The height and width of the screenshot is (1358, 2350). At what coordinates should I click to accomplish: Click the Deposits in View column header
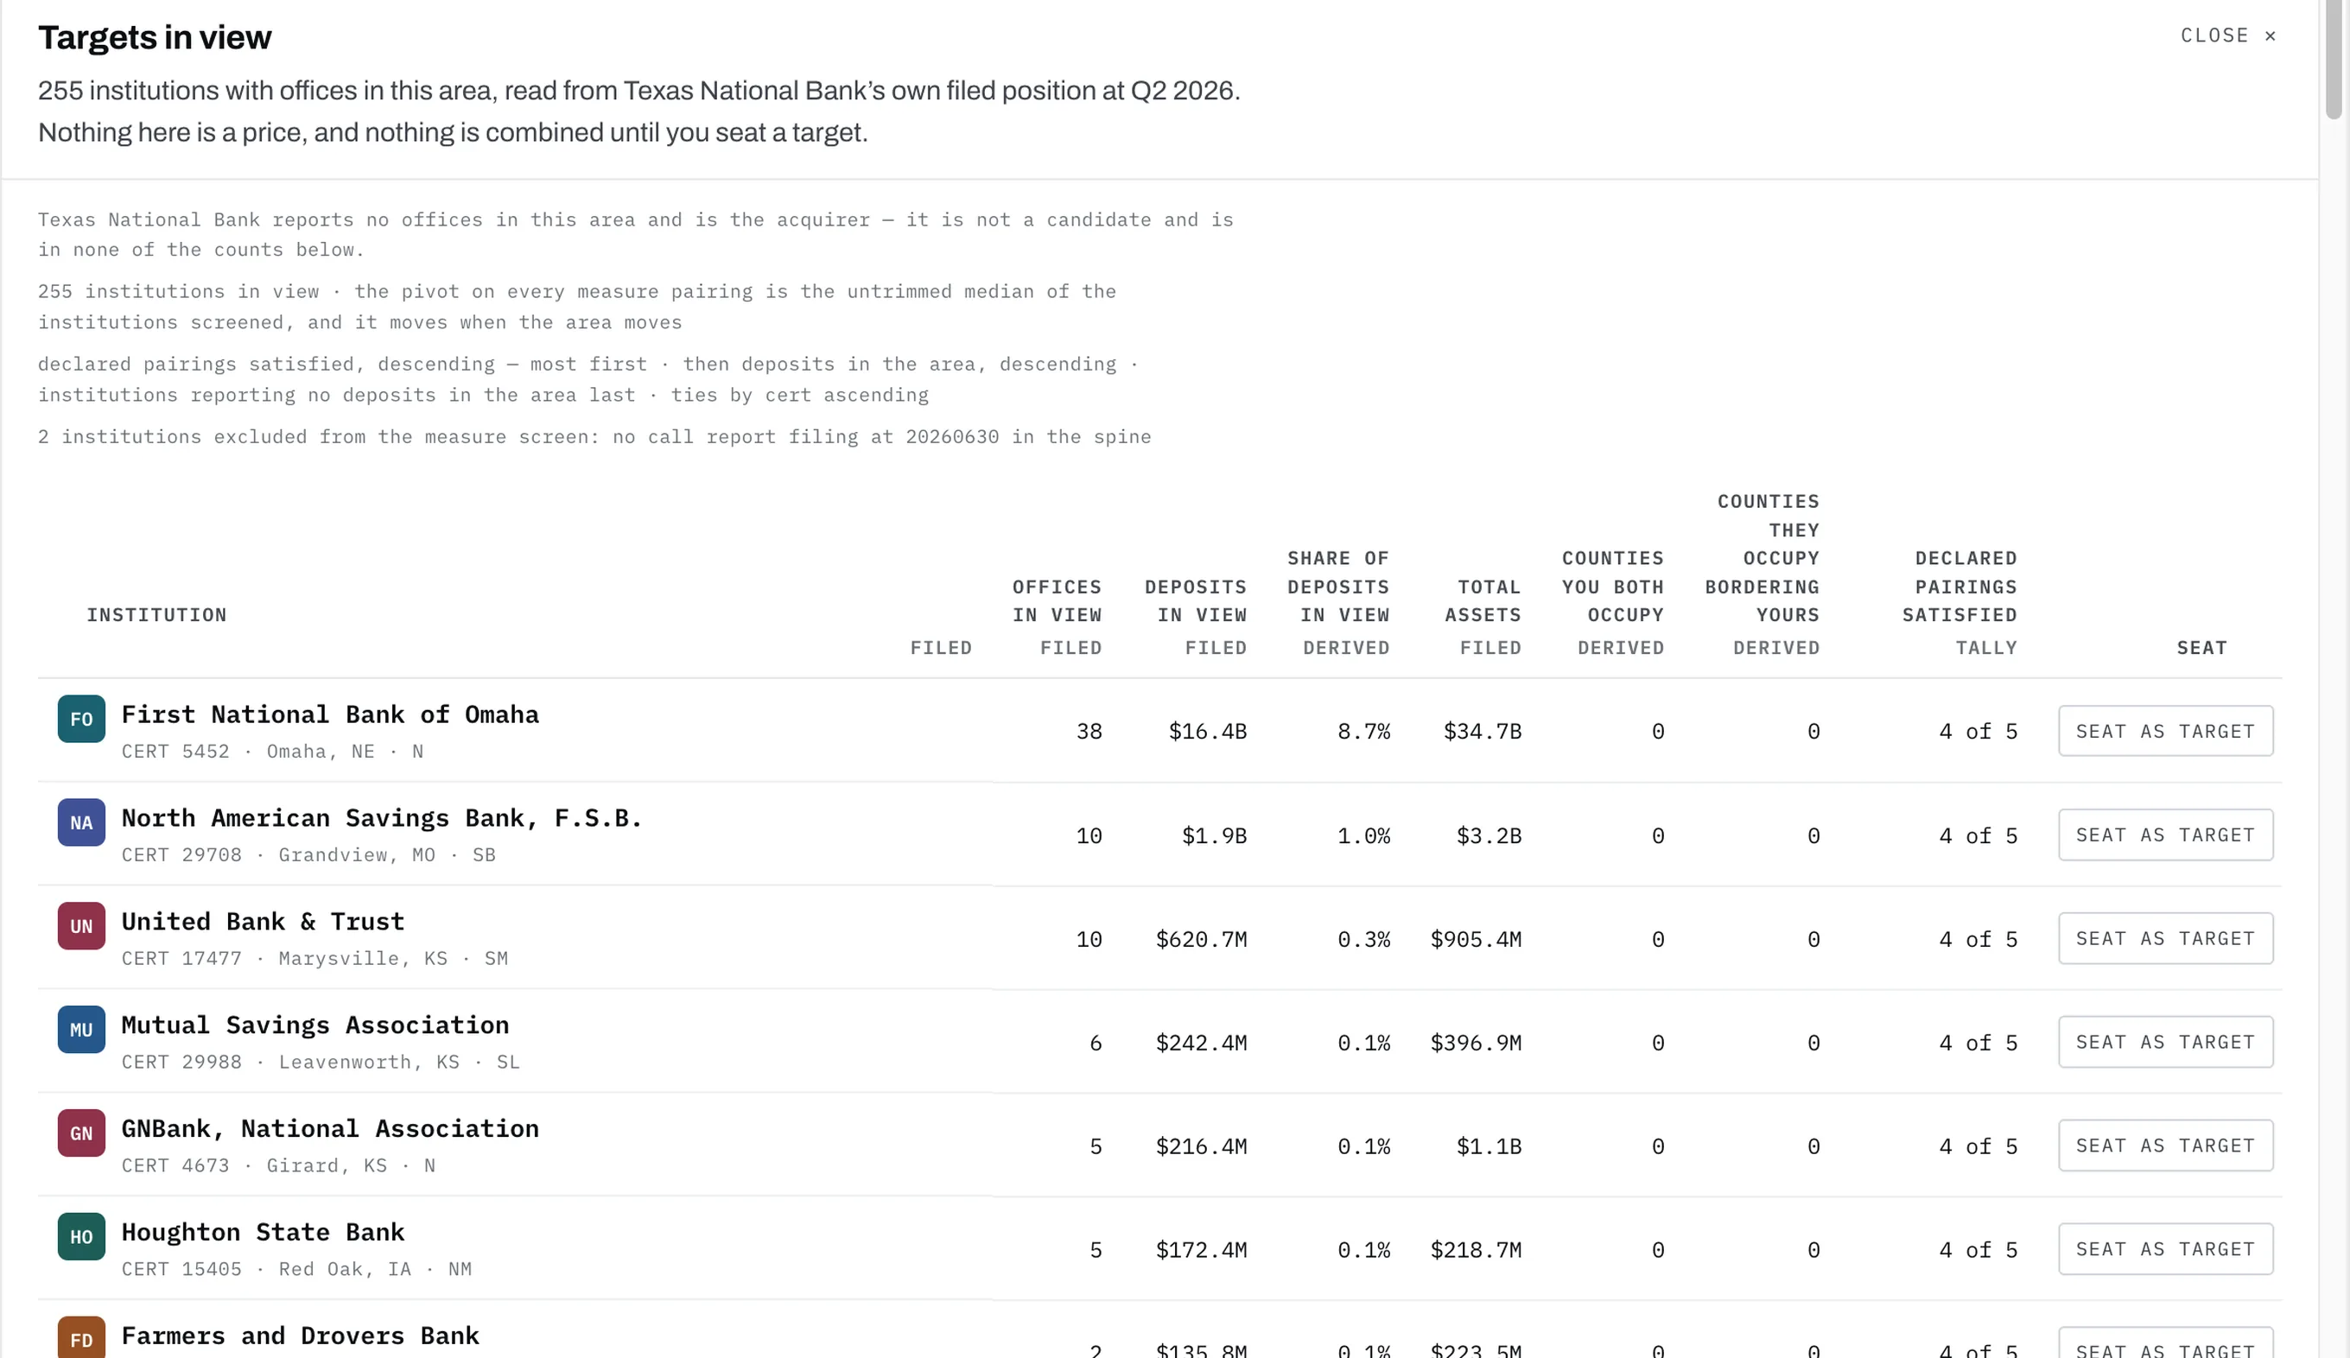click(1196, 600)
